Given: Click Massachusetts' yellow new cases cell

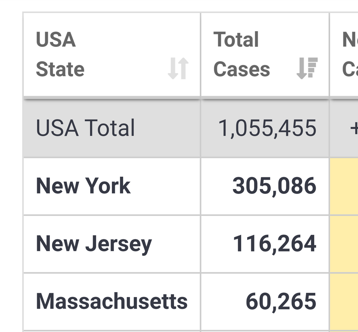Looking at the screenshot, I should coord(344,302).
